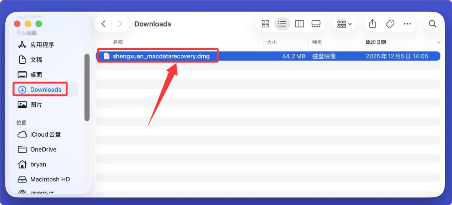452x205 pixels.
Task: Go forward using the right chevron
Action: coord(120,24)
